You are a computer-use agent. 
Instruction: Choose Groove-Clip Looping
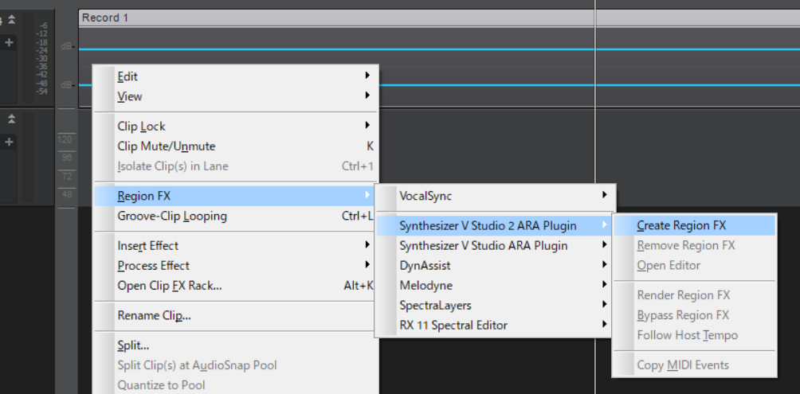click(236, 217)
